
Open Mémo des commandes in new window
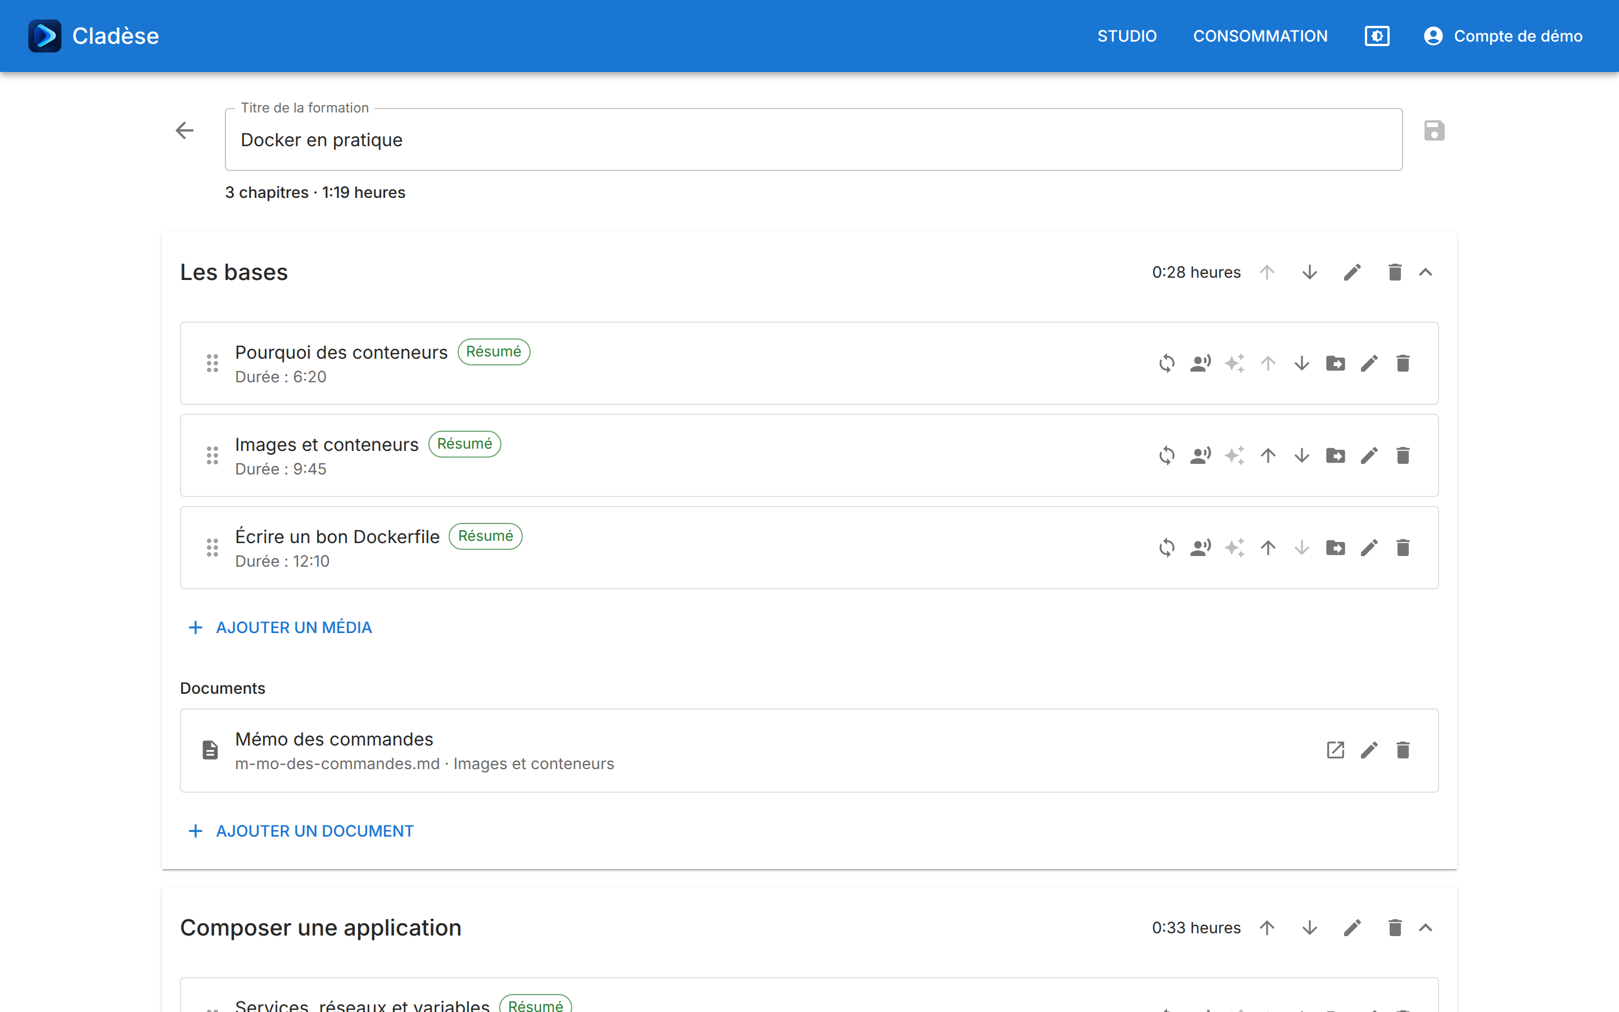[1335, 751]
